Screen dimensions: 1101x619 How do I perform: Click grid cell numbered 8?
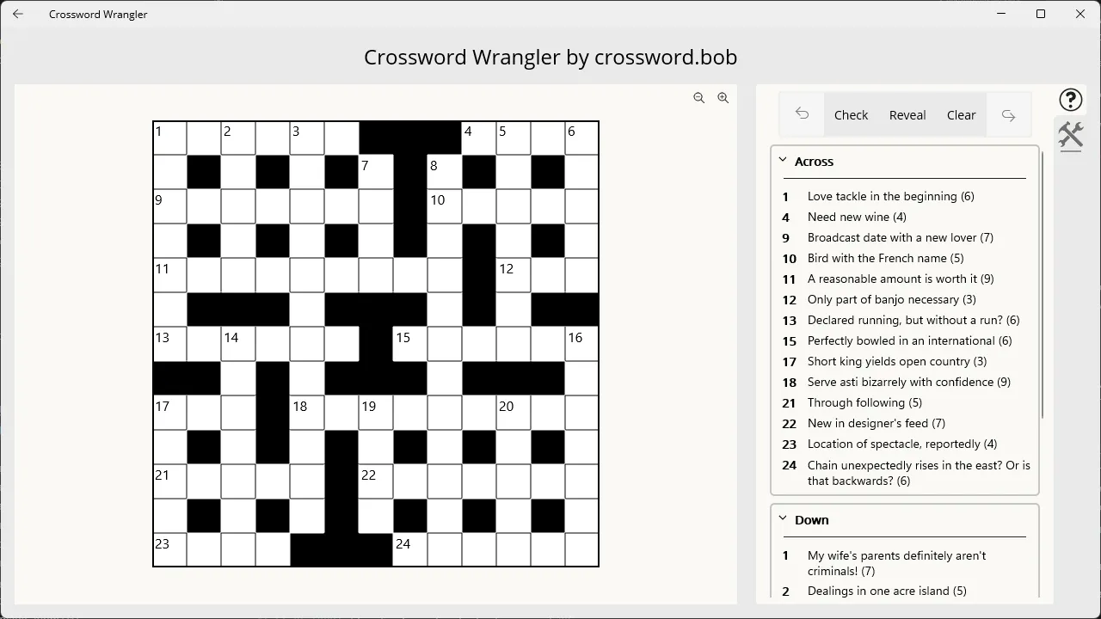click(445, 173)
